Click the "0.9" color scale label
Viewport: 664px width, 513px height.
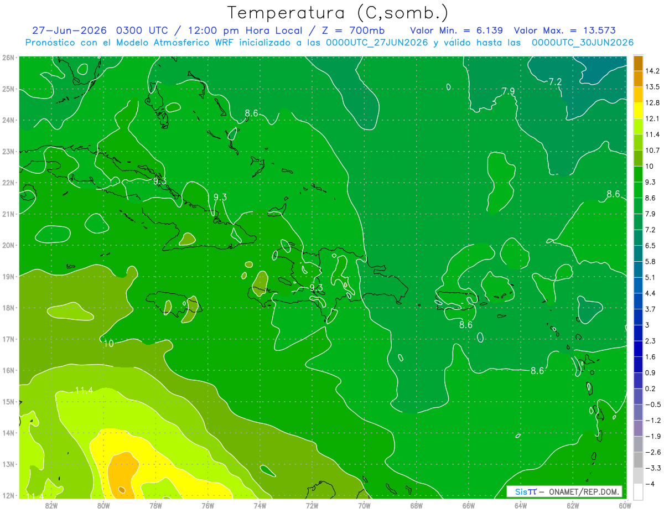pyautogui.click(x=651, y=372)
